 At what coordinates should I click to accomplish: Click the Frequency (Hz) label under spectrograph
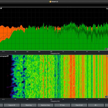[x=55, y=101]
